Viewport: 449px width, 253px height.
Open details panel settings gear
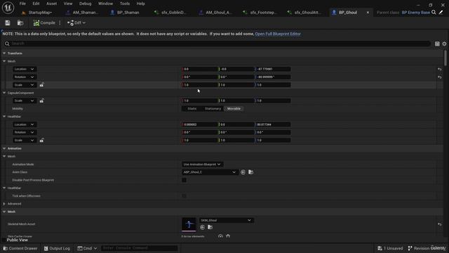click(444, 44)
